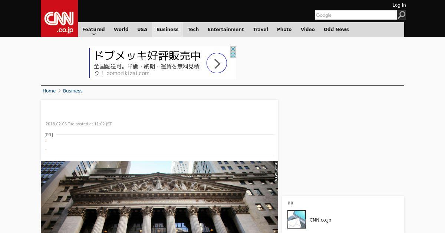Click the Business breadcrumb link
This screenshot has height=233, width=445.
pyautogui.click(x=73, y=91)
